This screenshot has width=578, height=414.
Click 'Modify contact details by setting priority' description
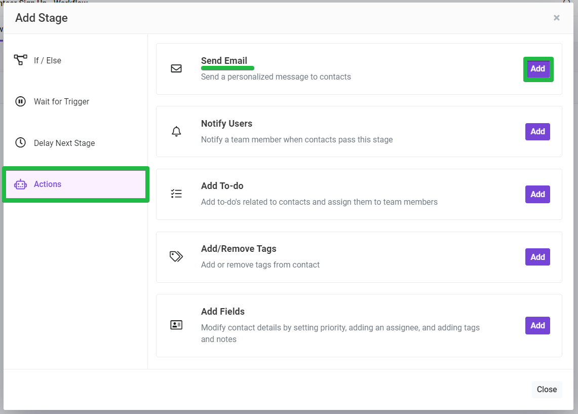tap(340, 333)
